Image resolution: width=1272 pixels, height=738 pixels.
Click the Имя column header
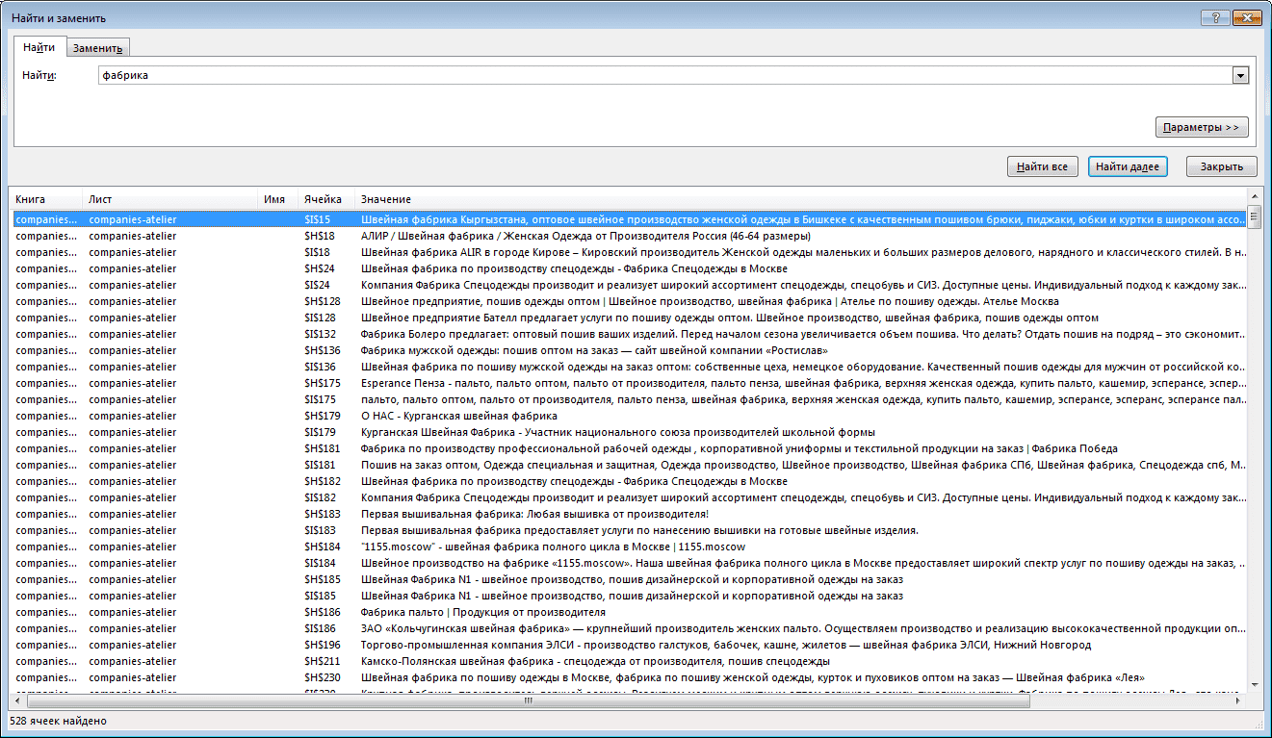(278, 199)
